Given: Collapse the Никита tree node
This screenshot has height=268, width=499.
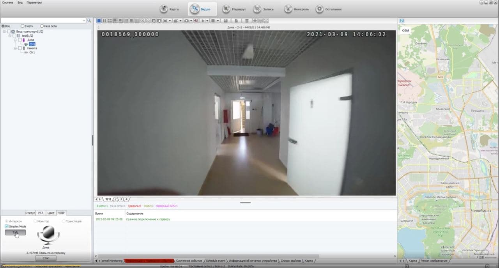Looking at the screenshot, I should [x=15, y=48].
